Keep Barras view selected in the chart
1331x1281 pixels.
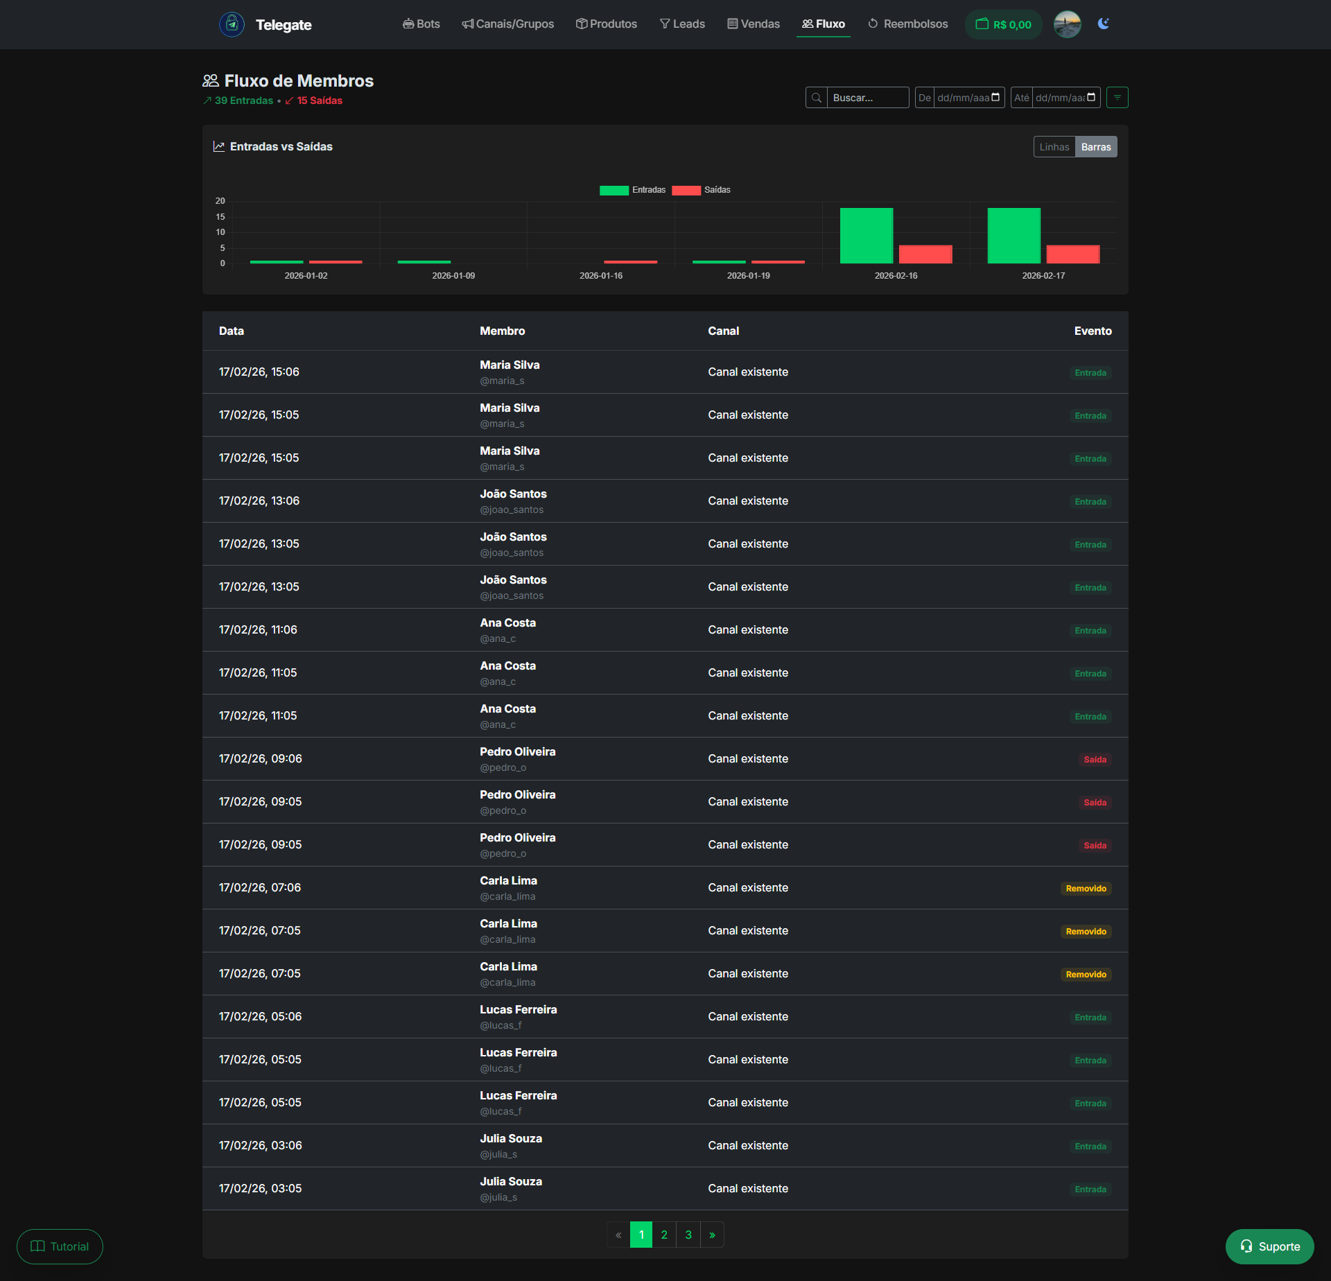coord(1097,146)
